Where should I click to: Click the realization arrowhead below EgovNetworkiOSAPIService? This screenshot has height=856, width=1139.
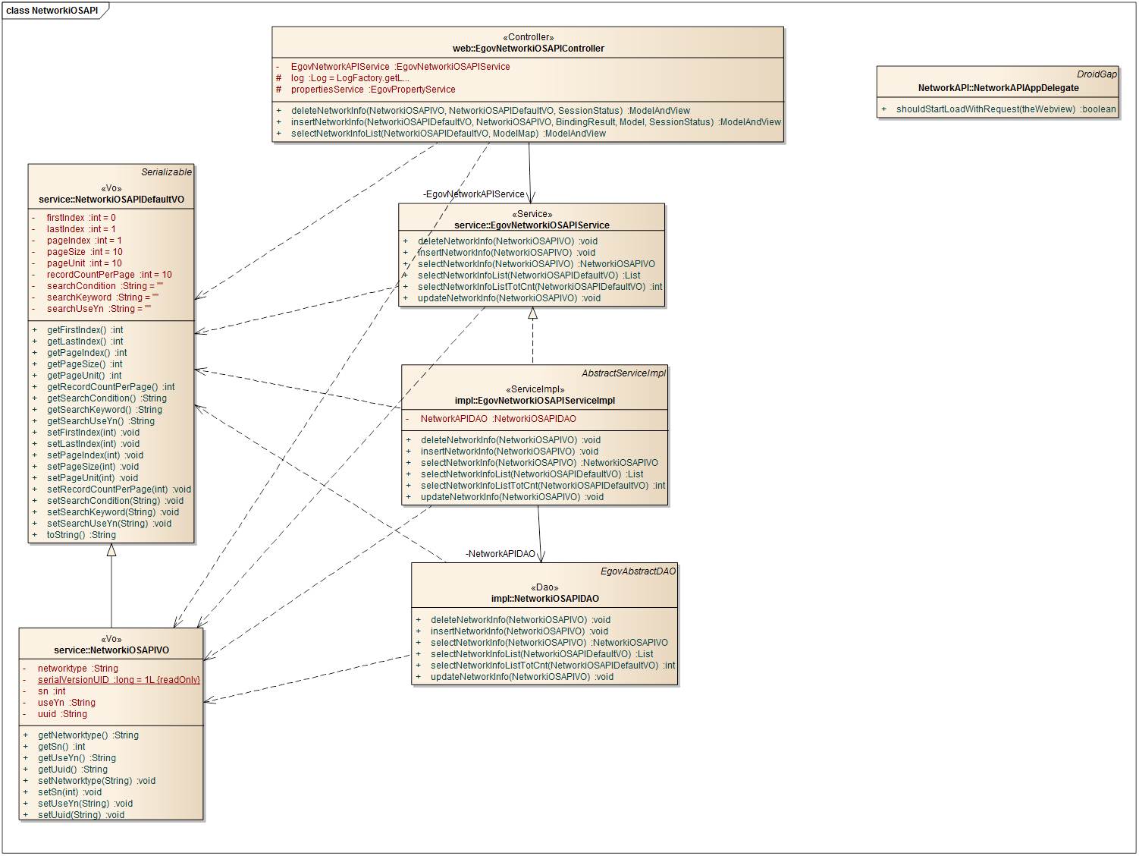click(532, 313)
